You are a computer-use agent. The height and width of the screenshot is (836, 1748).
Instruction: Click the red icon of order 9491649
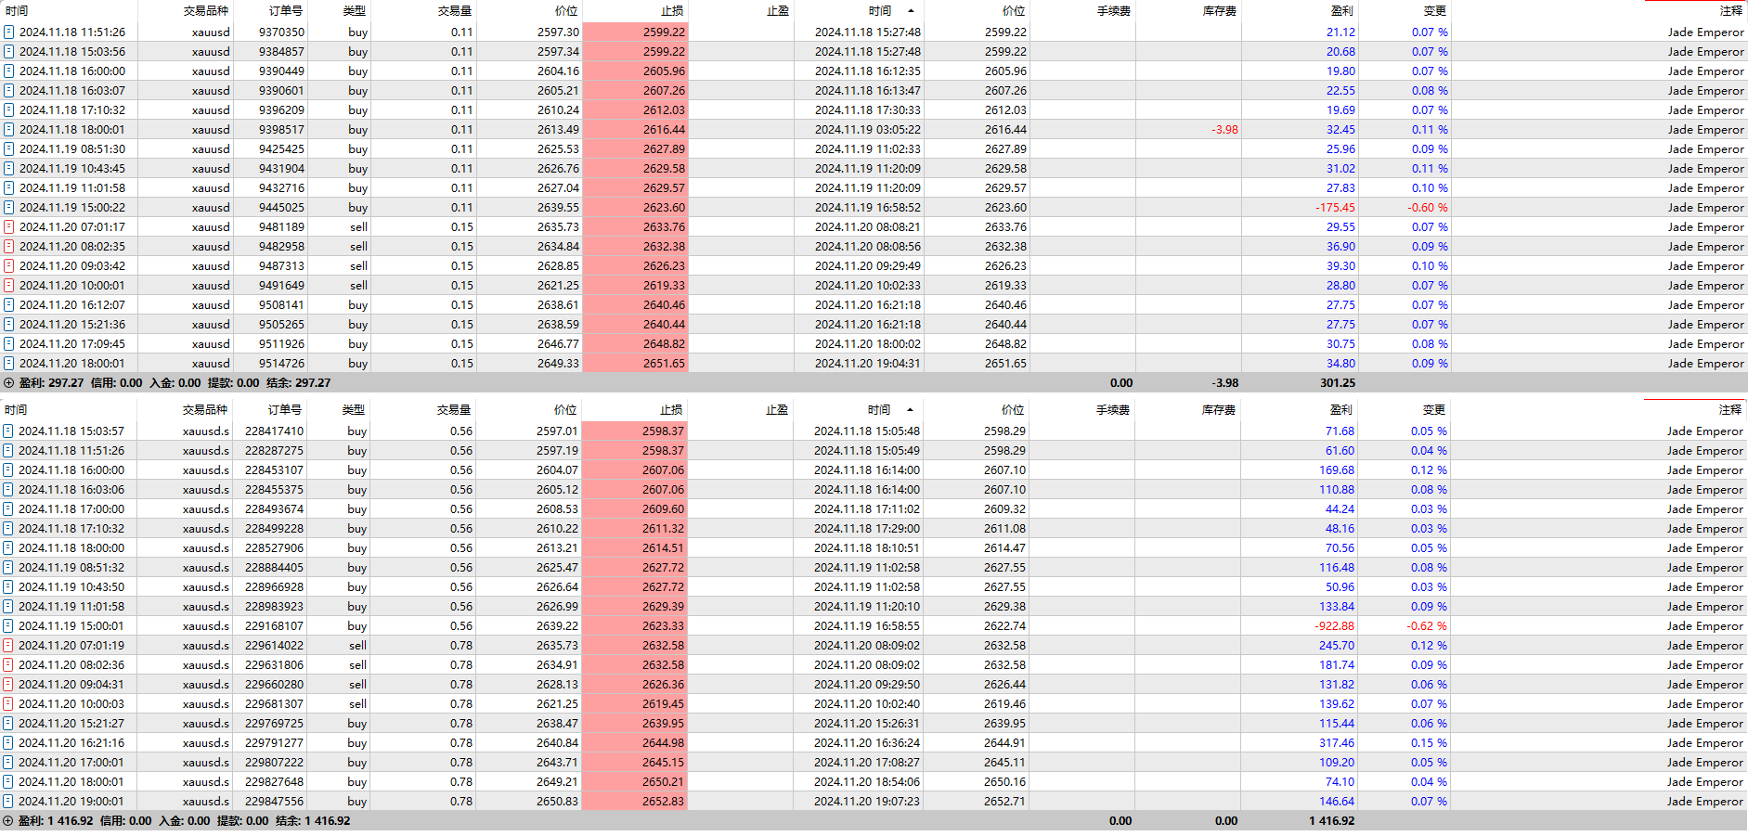(8, 286)
